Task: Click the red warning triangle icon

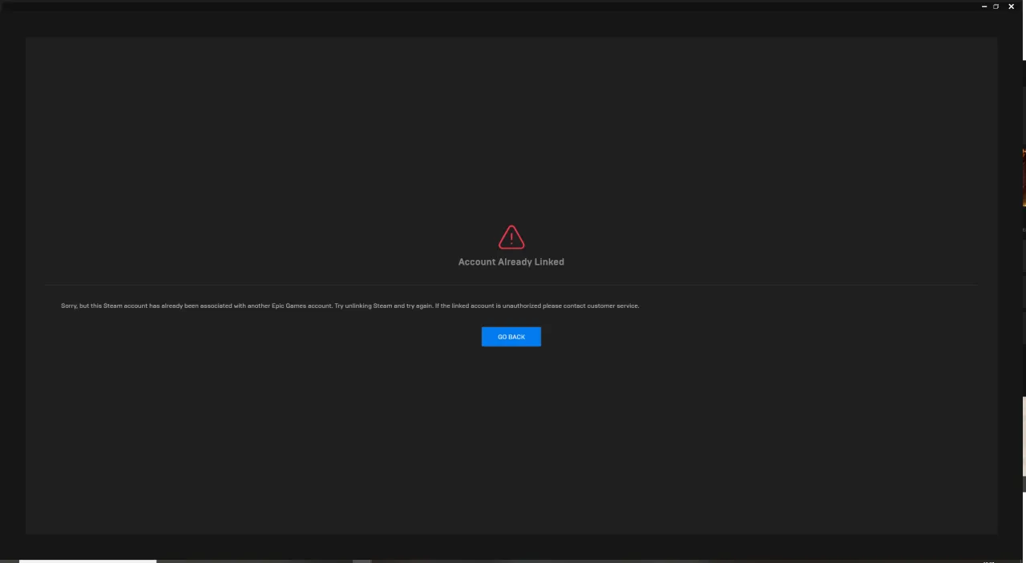Action: [511, 237]
